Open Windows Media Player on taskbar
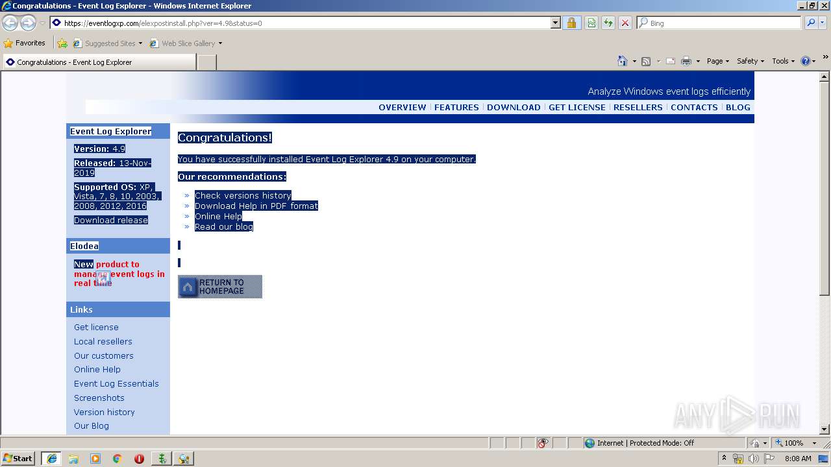Image resolution: width=831 pixels, height=467 pixels. (95, 459)
